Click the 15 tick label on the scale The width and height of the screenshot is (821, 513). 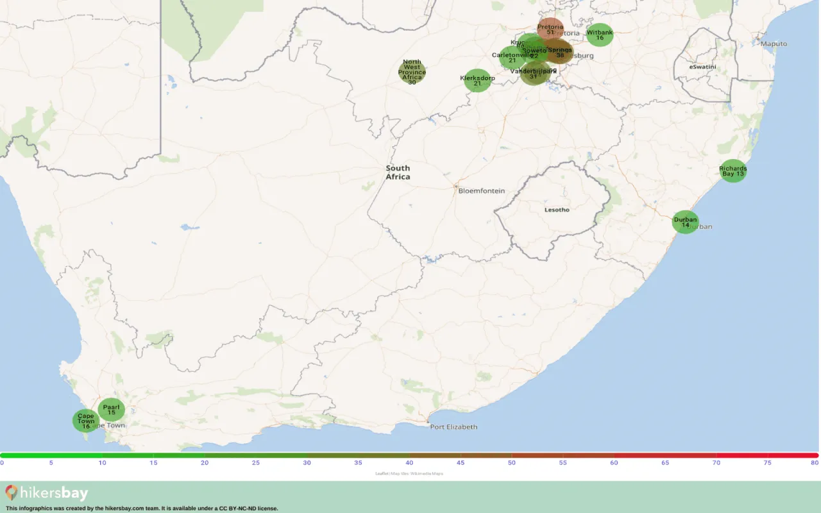[154, 462]
